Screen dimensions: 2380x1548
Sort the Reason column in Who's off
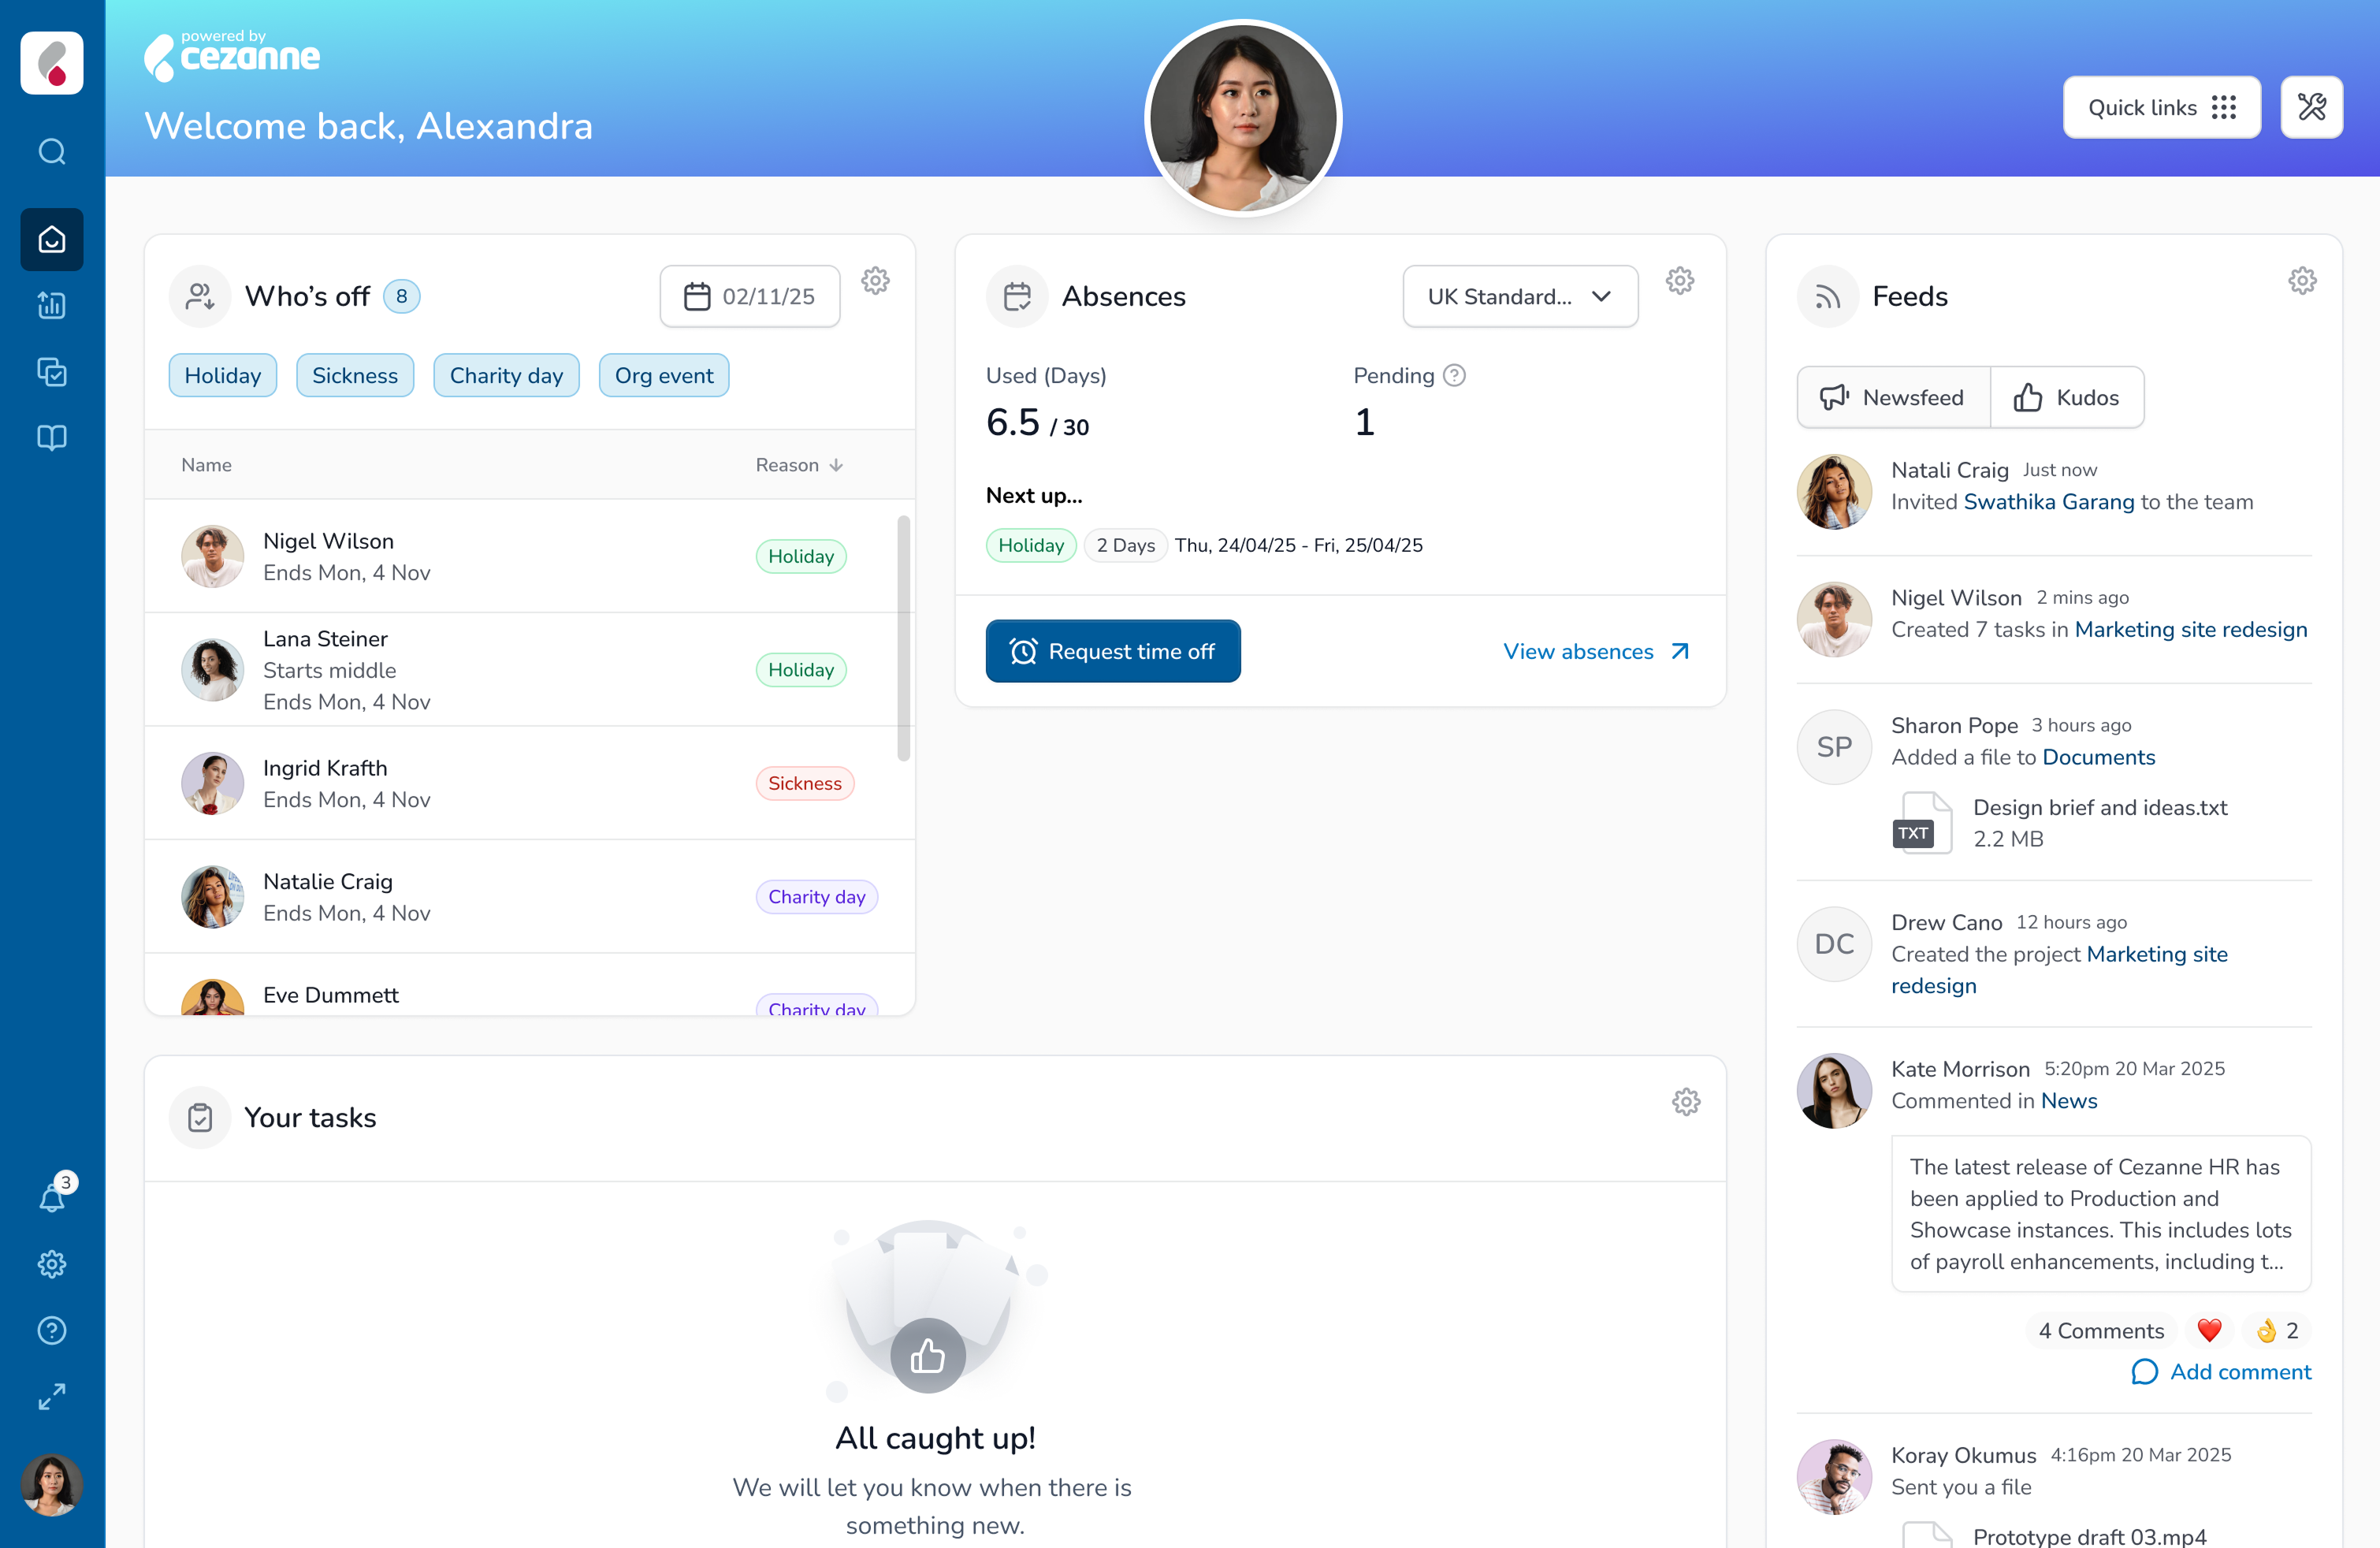pos(798,465)
